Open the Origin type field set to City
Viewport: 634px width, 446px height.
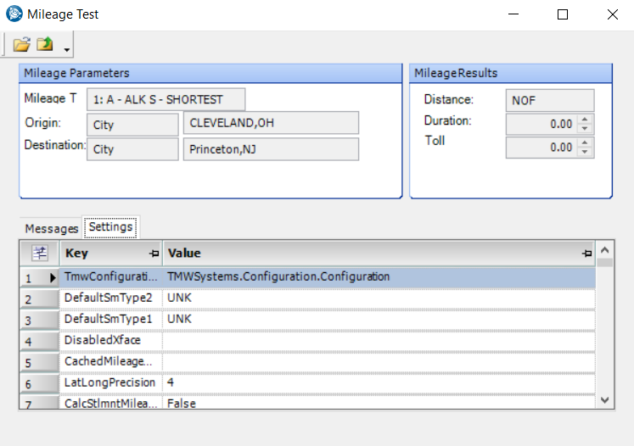(x=132, y=124)
